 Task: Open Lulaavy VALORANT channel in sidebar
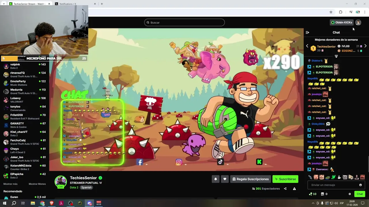(25, 100)
